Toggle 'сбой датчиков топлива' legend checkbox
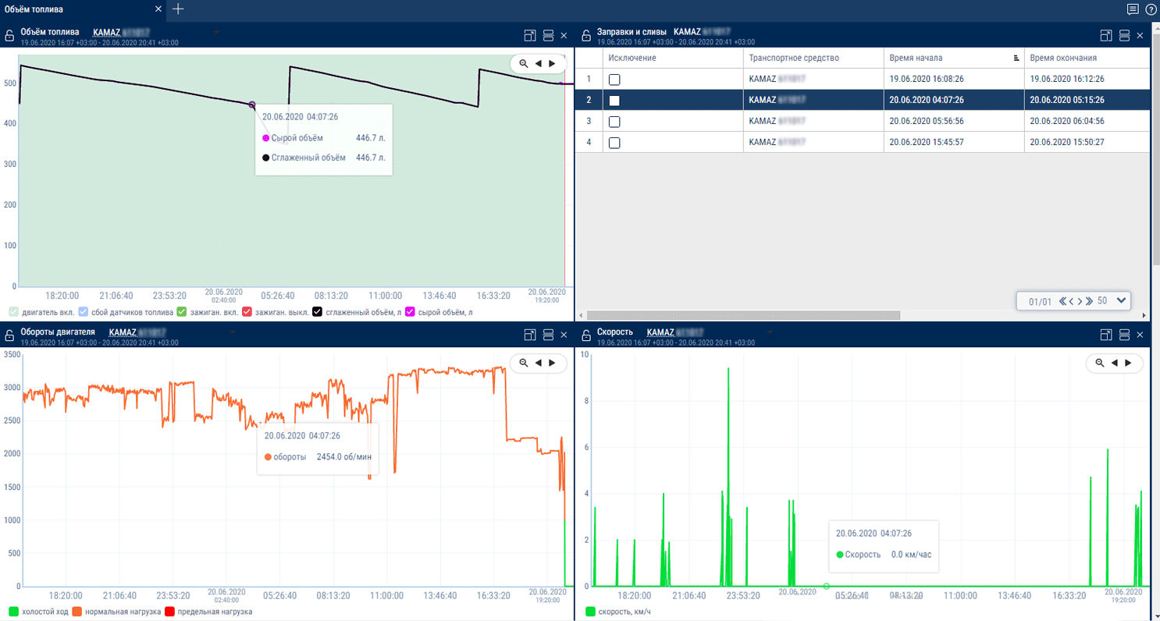This screenshot has height=621, width=1160. pyautogui.click(x=84, y=312)
